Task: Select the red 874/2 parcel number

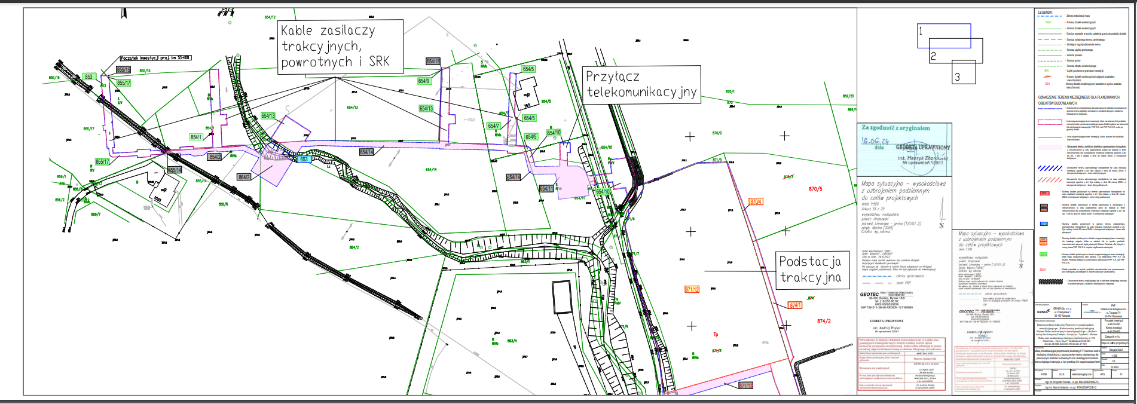Action: point(824,321)
